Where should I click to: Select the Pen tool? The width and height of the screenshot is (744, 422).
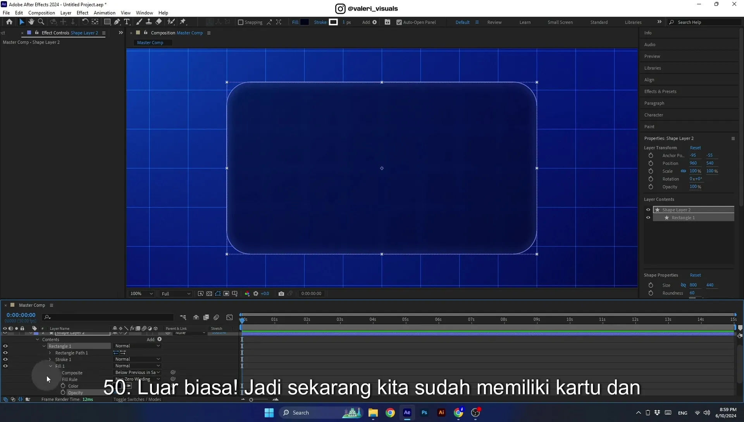click(x=117, y=22)
